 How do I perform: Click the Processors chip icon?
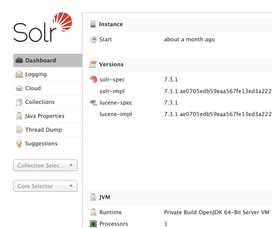[93, 224]
